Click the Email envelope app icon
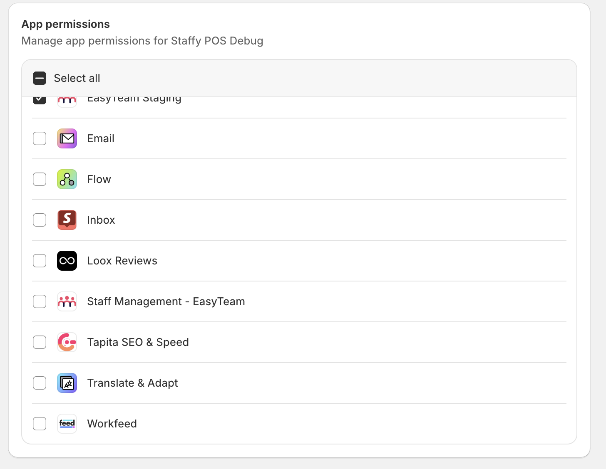The width and height of the screenshot is (606, 469). pyautogui.click(x=67, y=138)
